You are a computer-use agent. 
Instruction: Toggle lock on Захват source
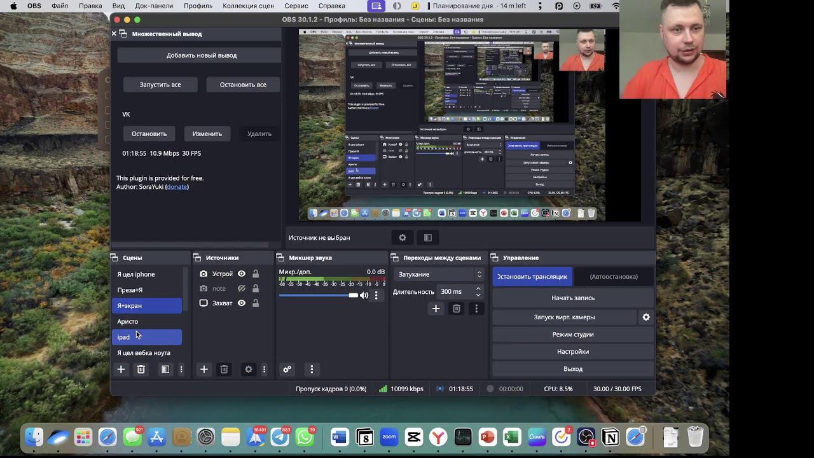tap(256, 303)
